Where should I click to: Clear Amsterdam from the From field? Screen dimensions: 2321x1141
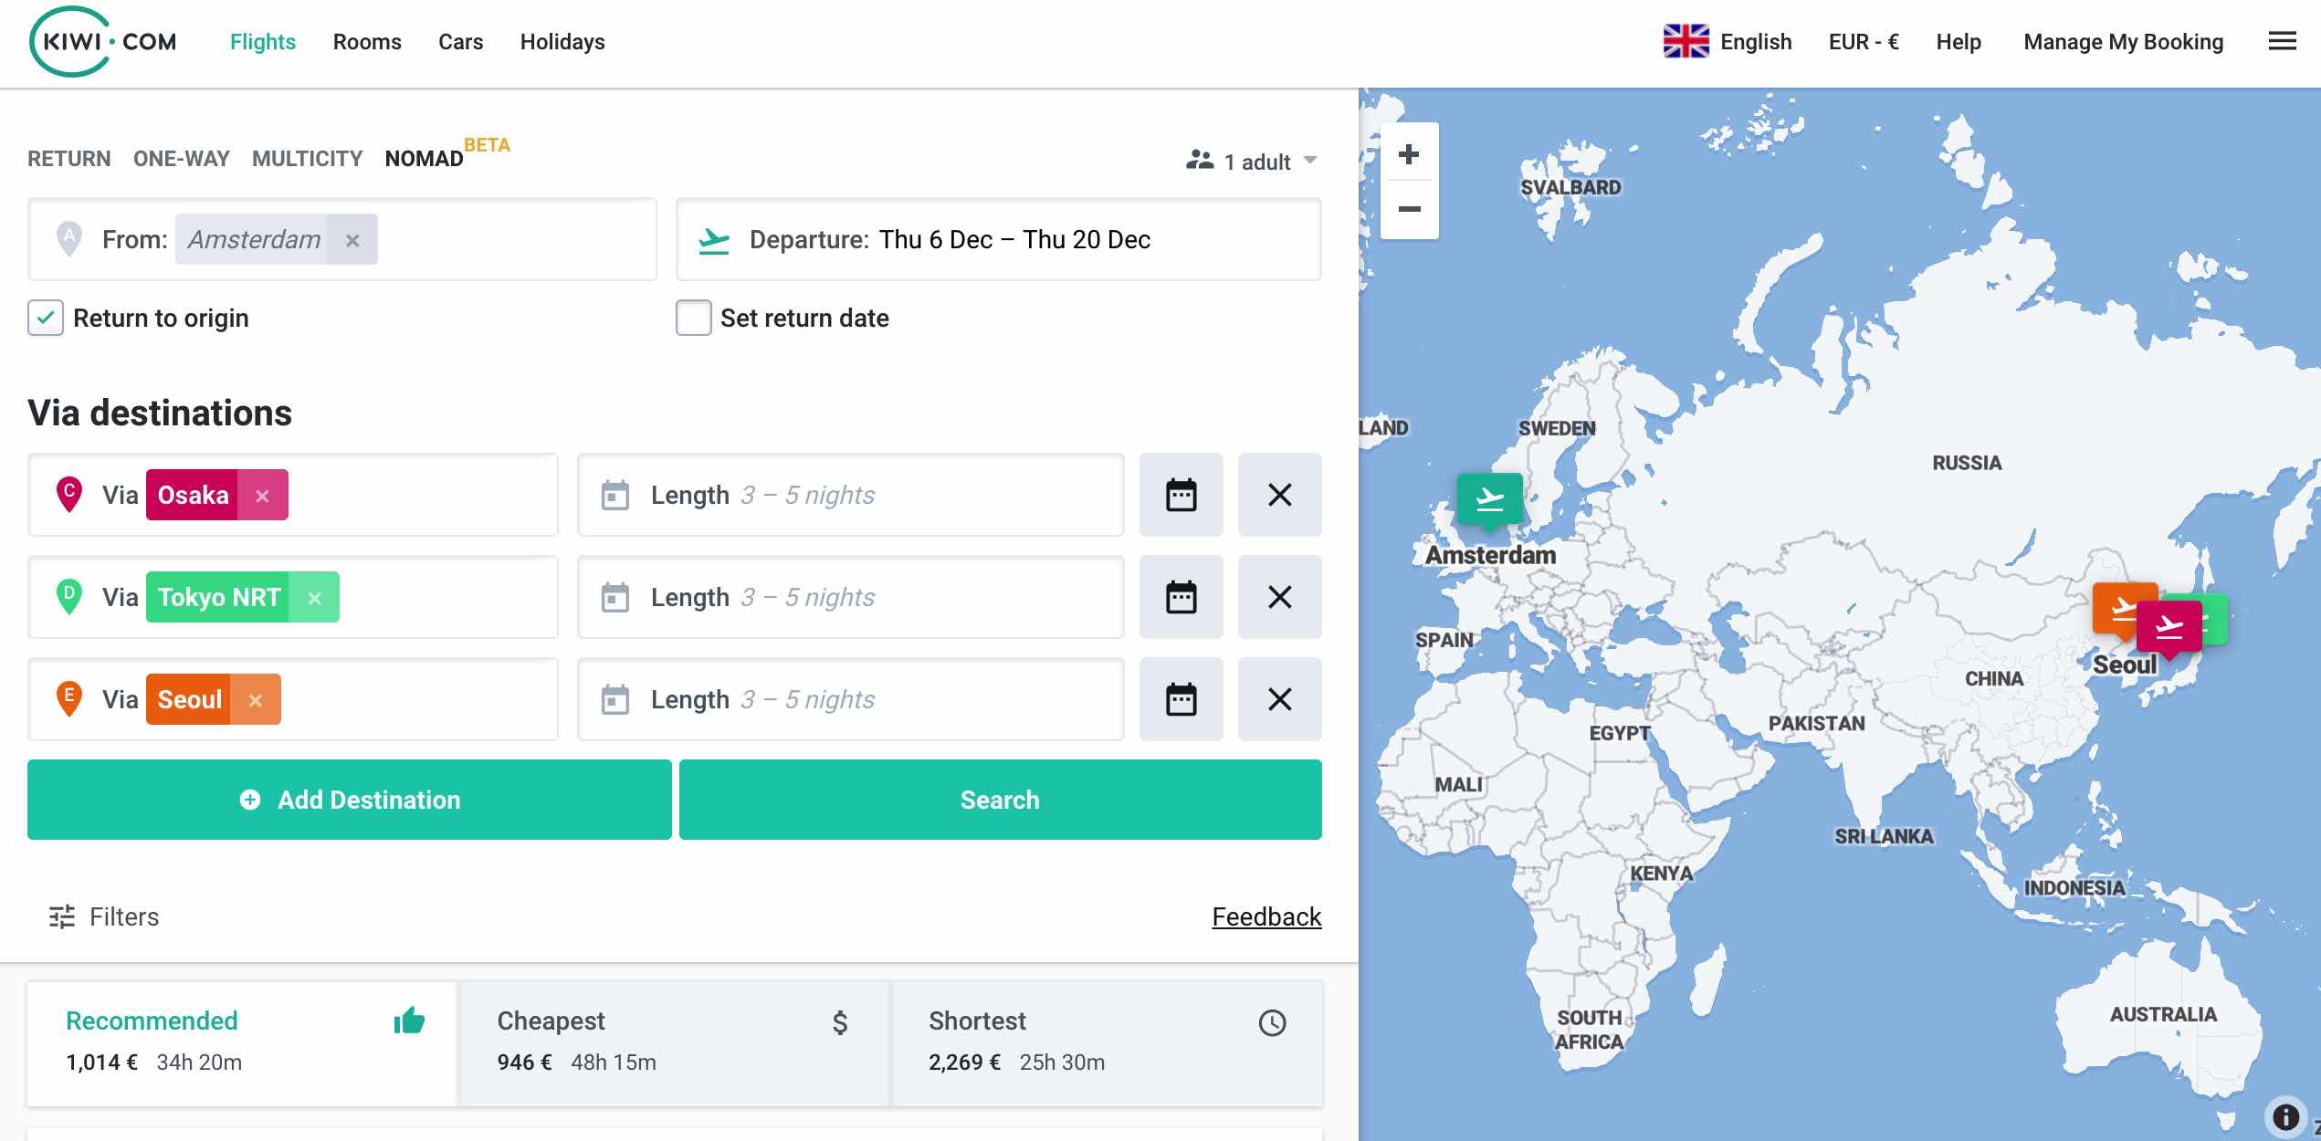(352, 240)
